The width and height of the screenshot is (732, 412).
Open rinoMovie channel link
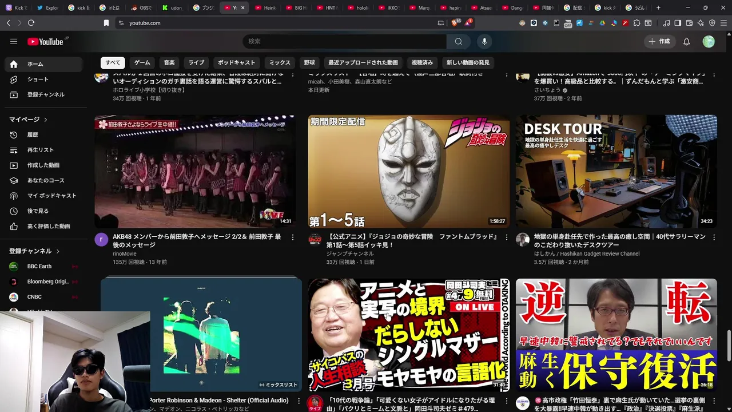125,253
